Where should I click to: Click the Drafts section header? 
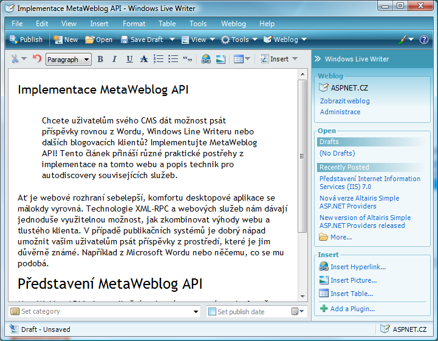(372, 142)
